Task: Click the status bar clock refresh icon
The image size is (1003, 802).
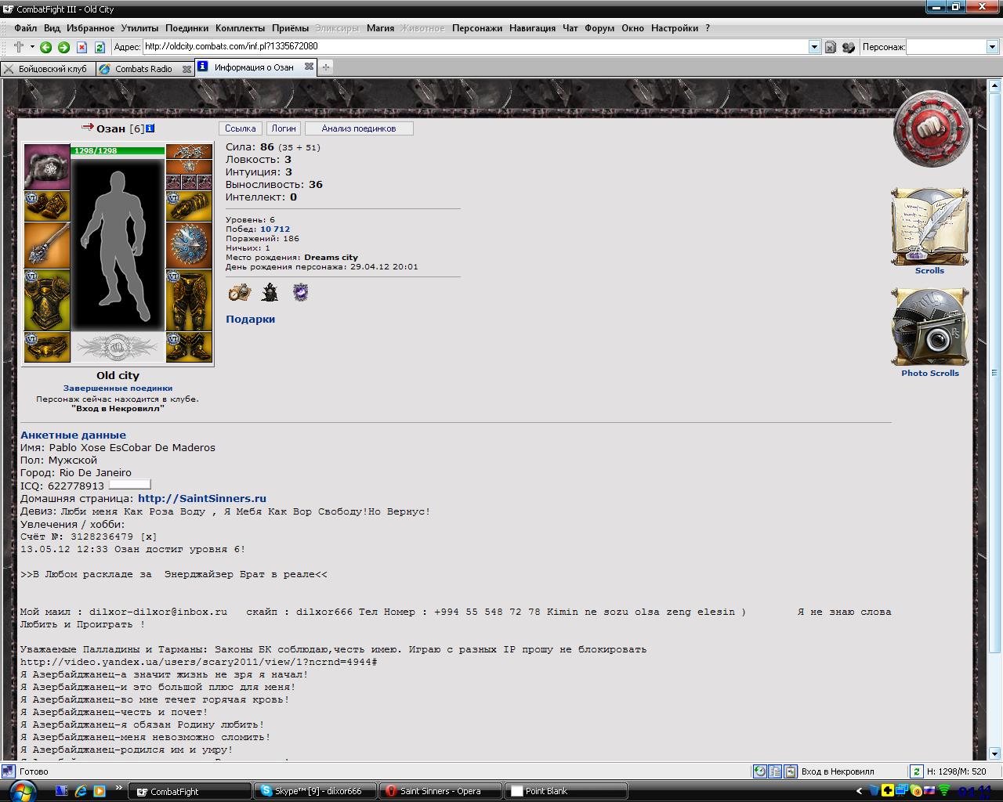Action: click(760, 771)
